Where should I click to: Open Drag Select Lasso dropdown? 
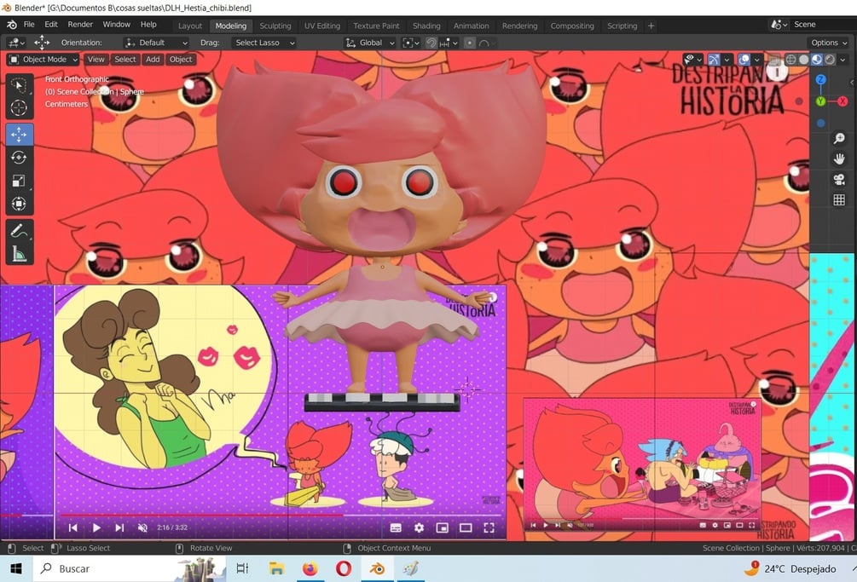pyautogui.click(x=264, y=43)
